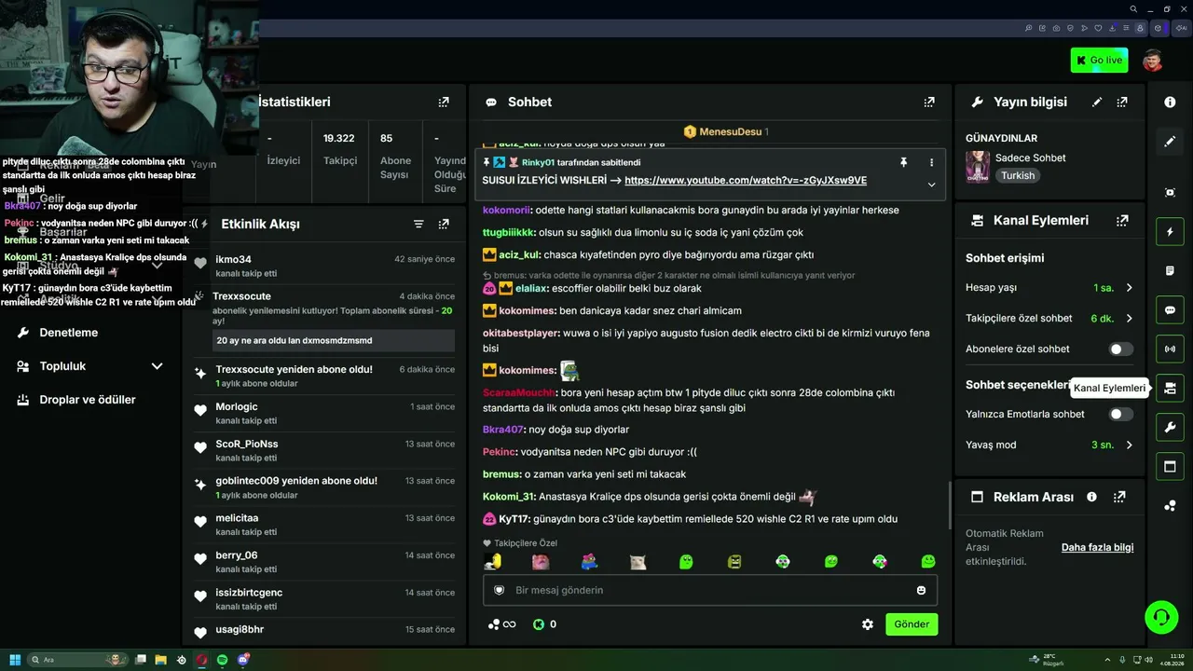
Task: Open the Etkinlik Akışı filter icon
Action: coord(418,224)
